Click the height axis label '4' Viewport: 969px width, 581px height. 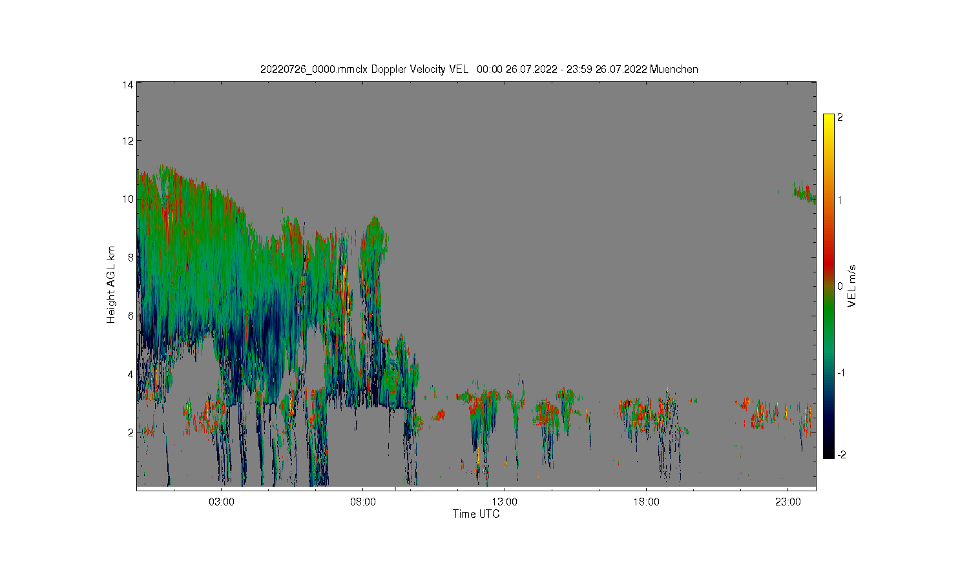point(130,374)
